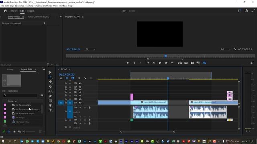Switch project panel to icon view
The height and width of the screenshot is (144, 257).
tap(14, 132)
